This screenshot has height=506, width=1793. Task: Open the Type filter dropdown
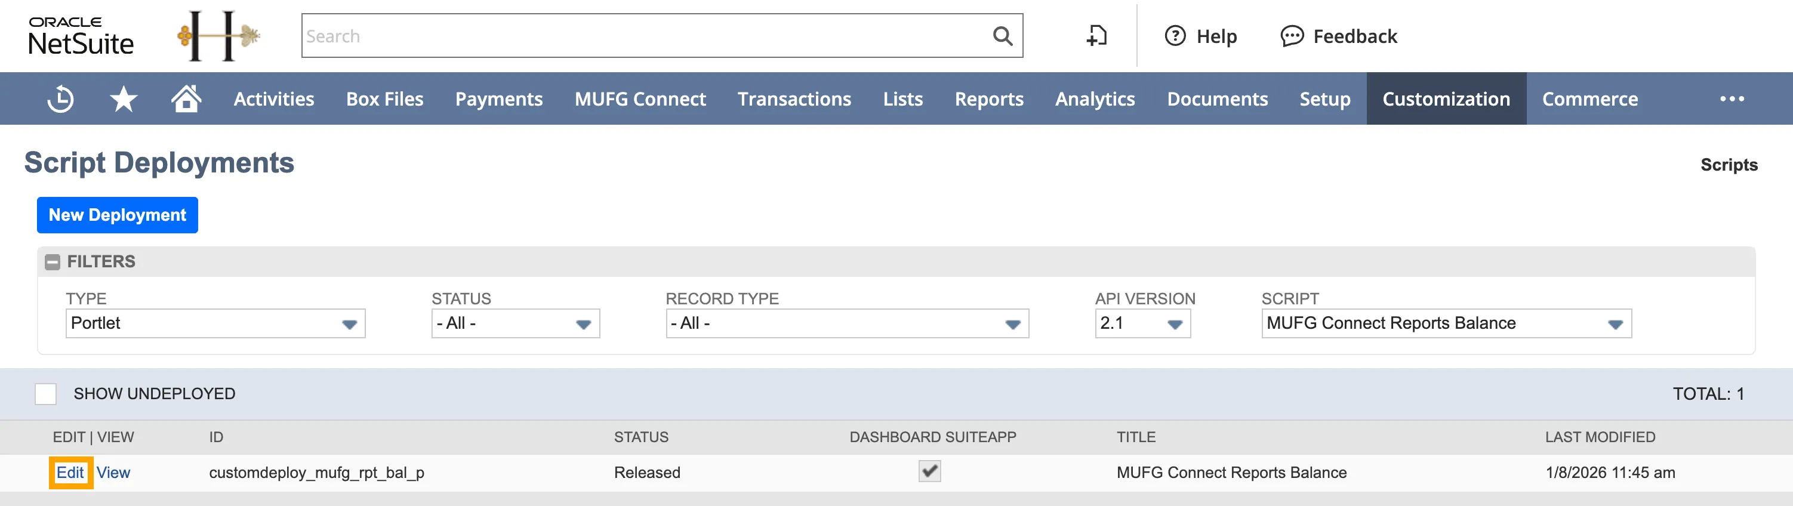[x=216, y=323]
